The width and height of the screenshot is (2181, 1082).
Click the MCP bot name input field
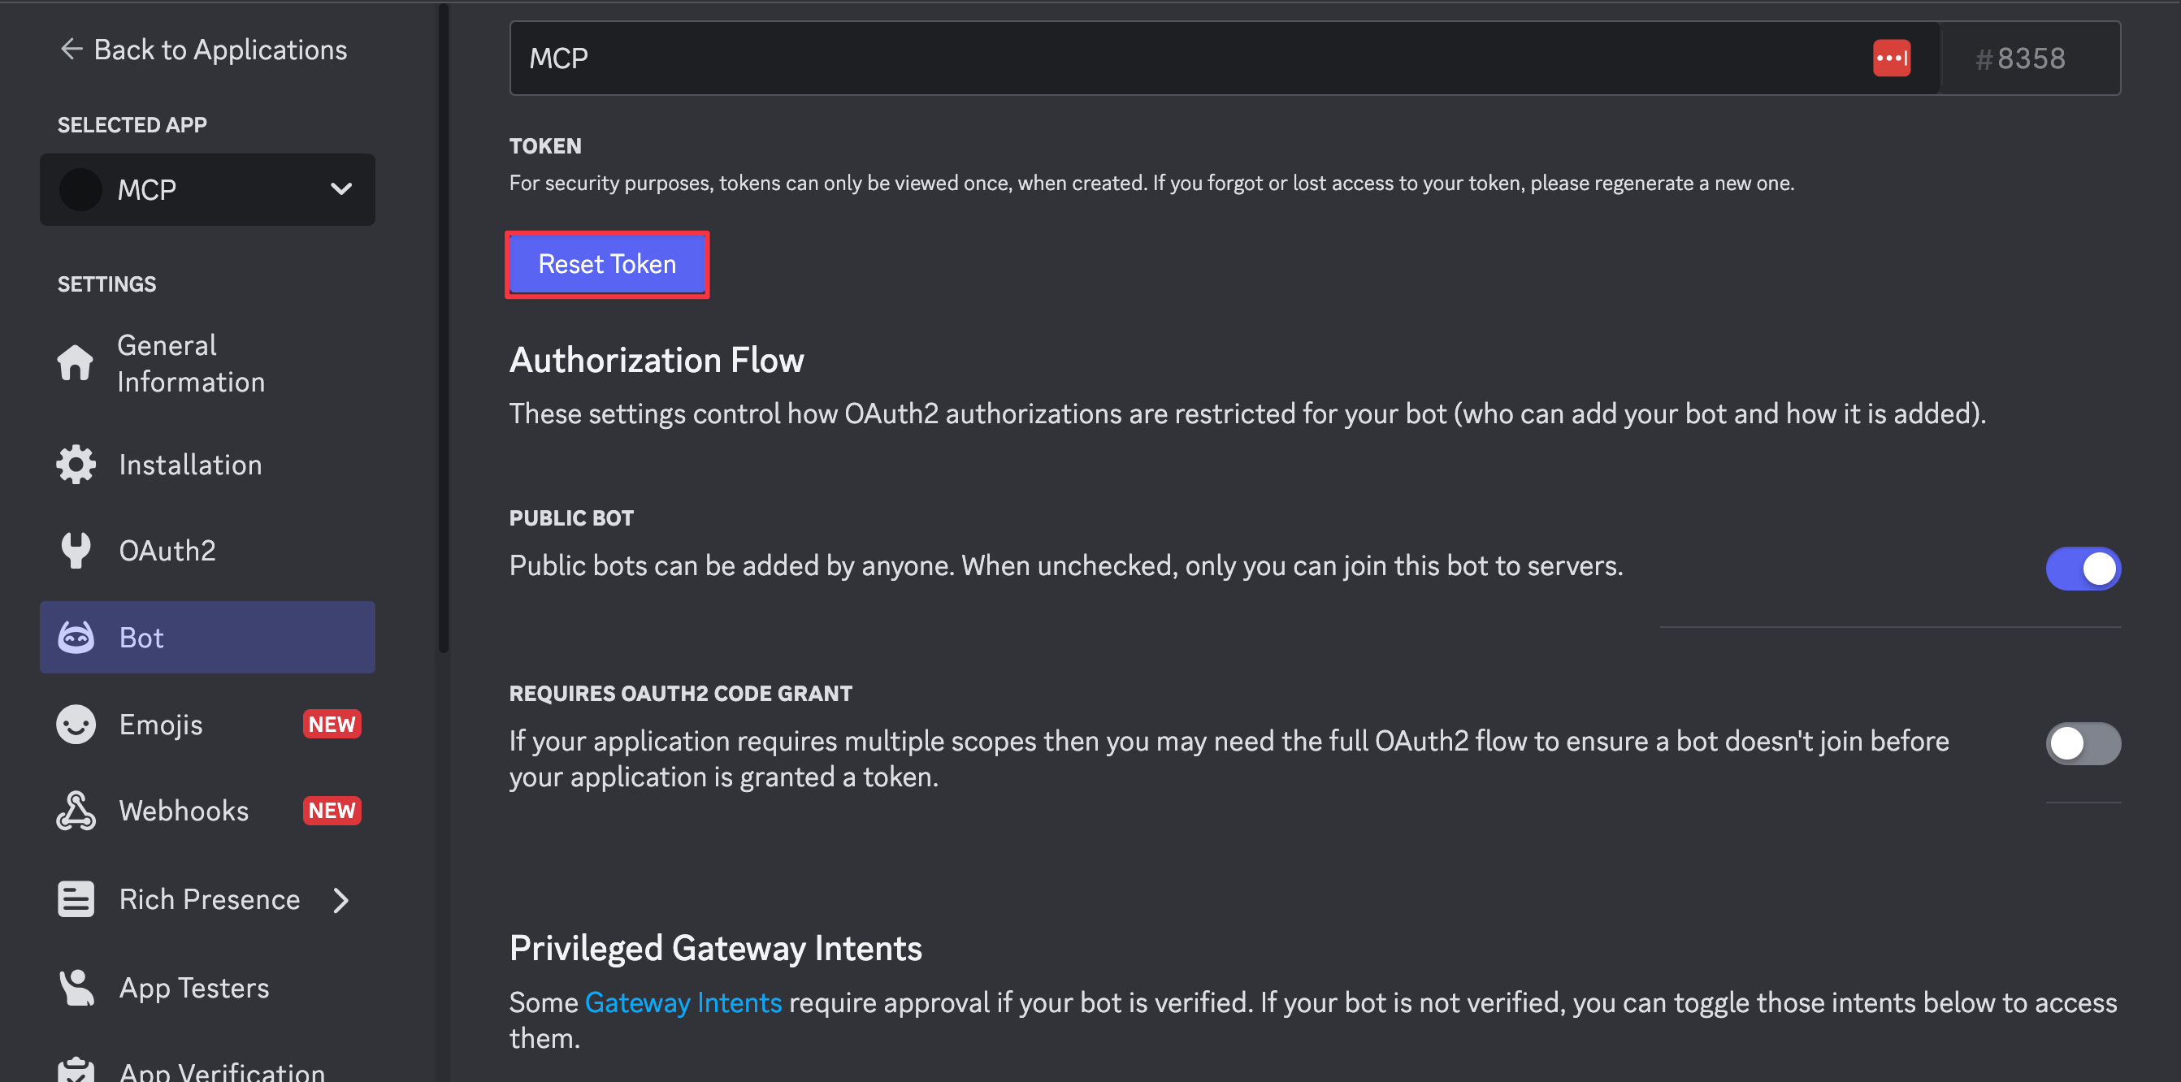tap(1016, 58)
